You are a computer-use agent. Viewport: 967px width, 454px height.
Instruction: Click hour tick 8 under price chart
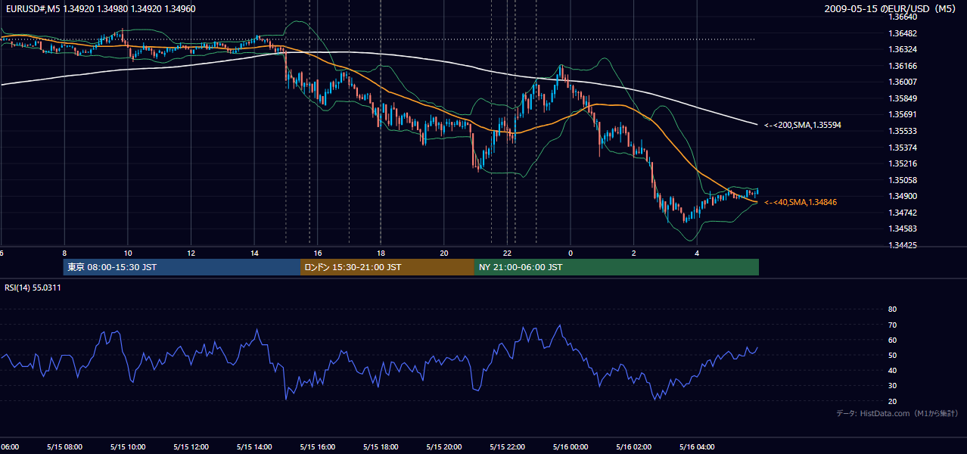[64, 253]
